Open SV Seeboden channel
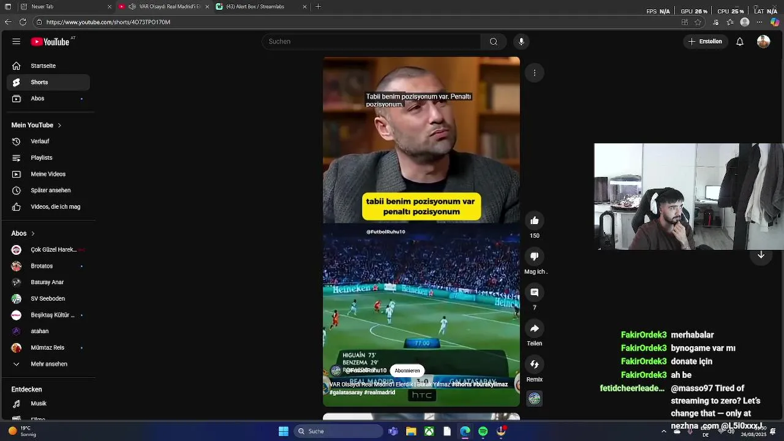784x441 pixels. (48, 299)
